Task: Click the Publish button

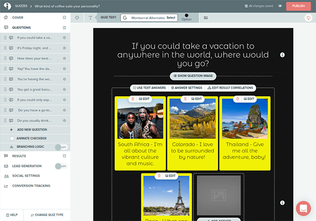Action: tap(298, 6)
